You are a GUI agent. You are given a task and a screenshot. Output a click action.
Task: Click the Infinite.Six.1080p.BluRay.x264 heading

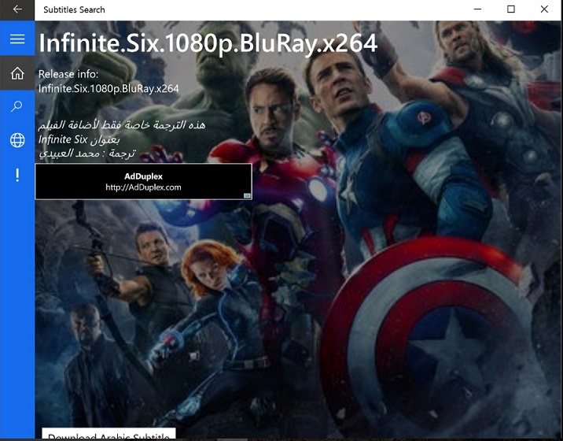[x=208, y=43]
